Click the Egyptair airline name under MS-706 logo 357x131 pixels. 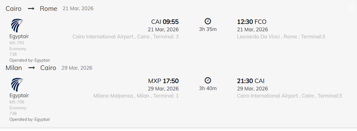(19, 95)
